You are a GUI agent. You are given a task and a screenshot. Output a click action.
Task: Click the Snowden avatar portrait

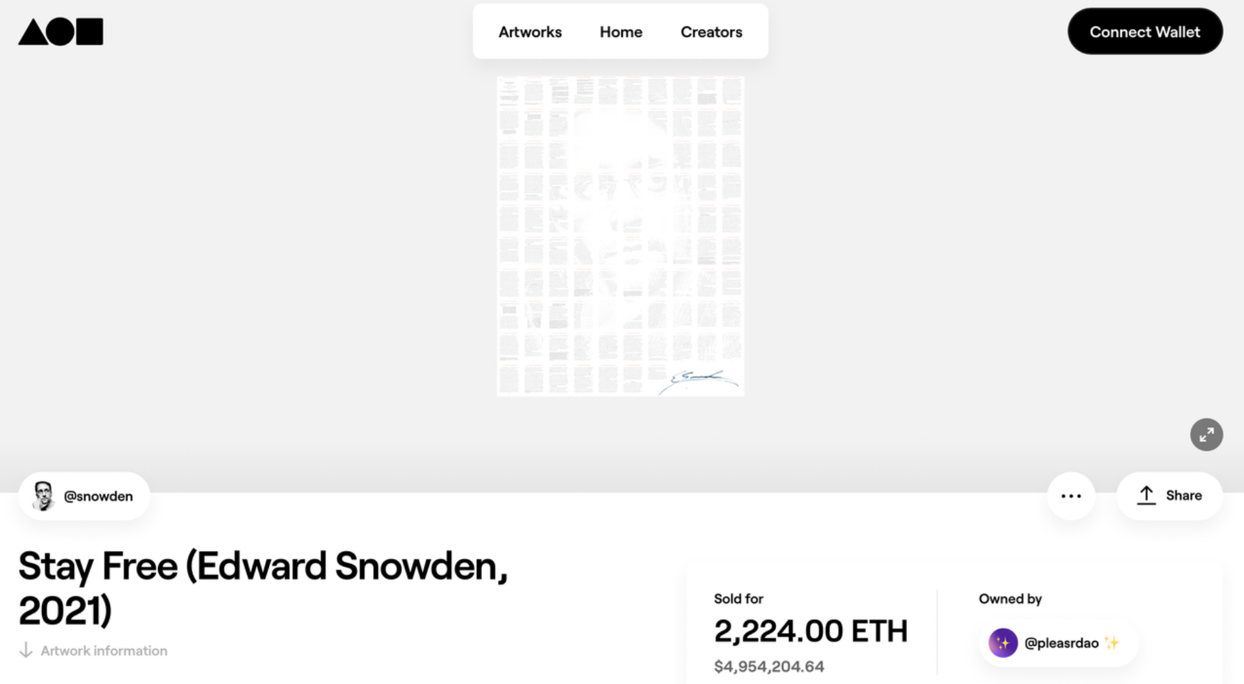[x=43, y=496]
